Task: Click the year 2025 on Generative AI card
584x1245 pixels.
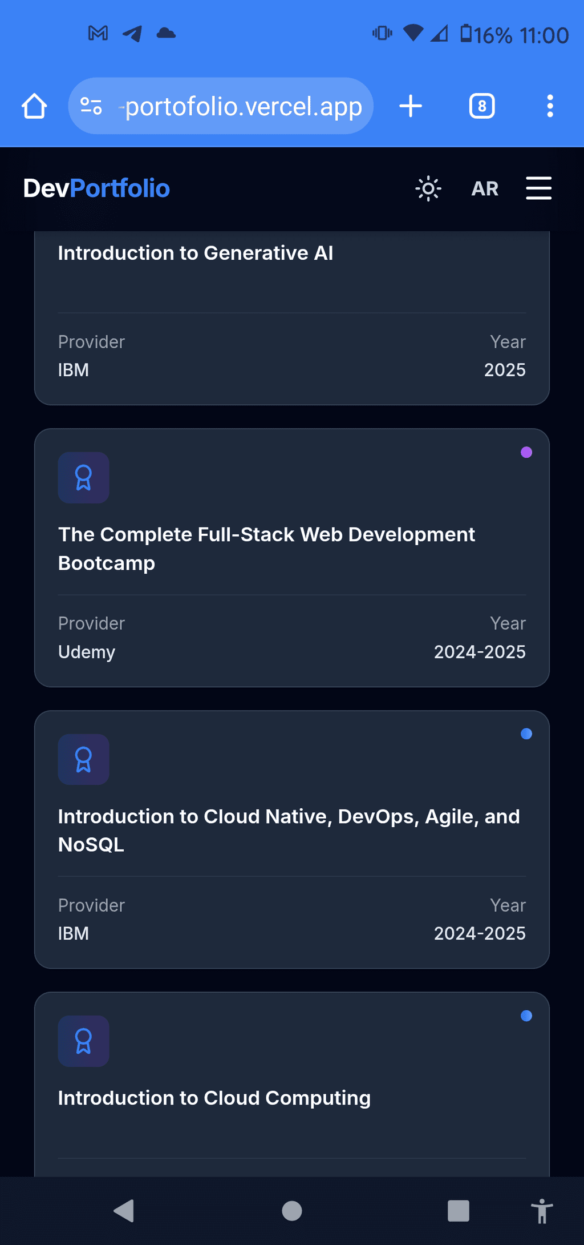Action: tap(505, 370)
